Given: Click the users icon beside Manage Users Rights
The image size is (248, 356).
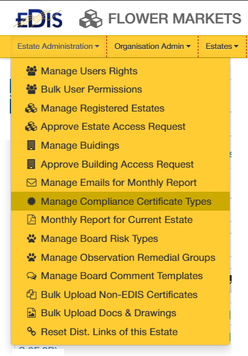Looking at the screenshot, I should (31, 71).
